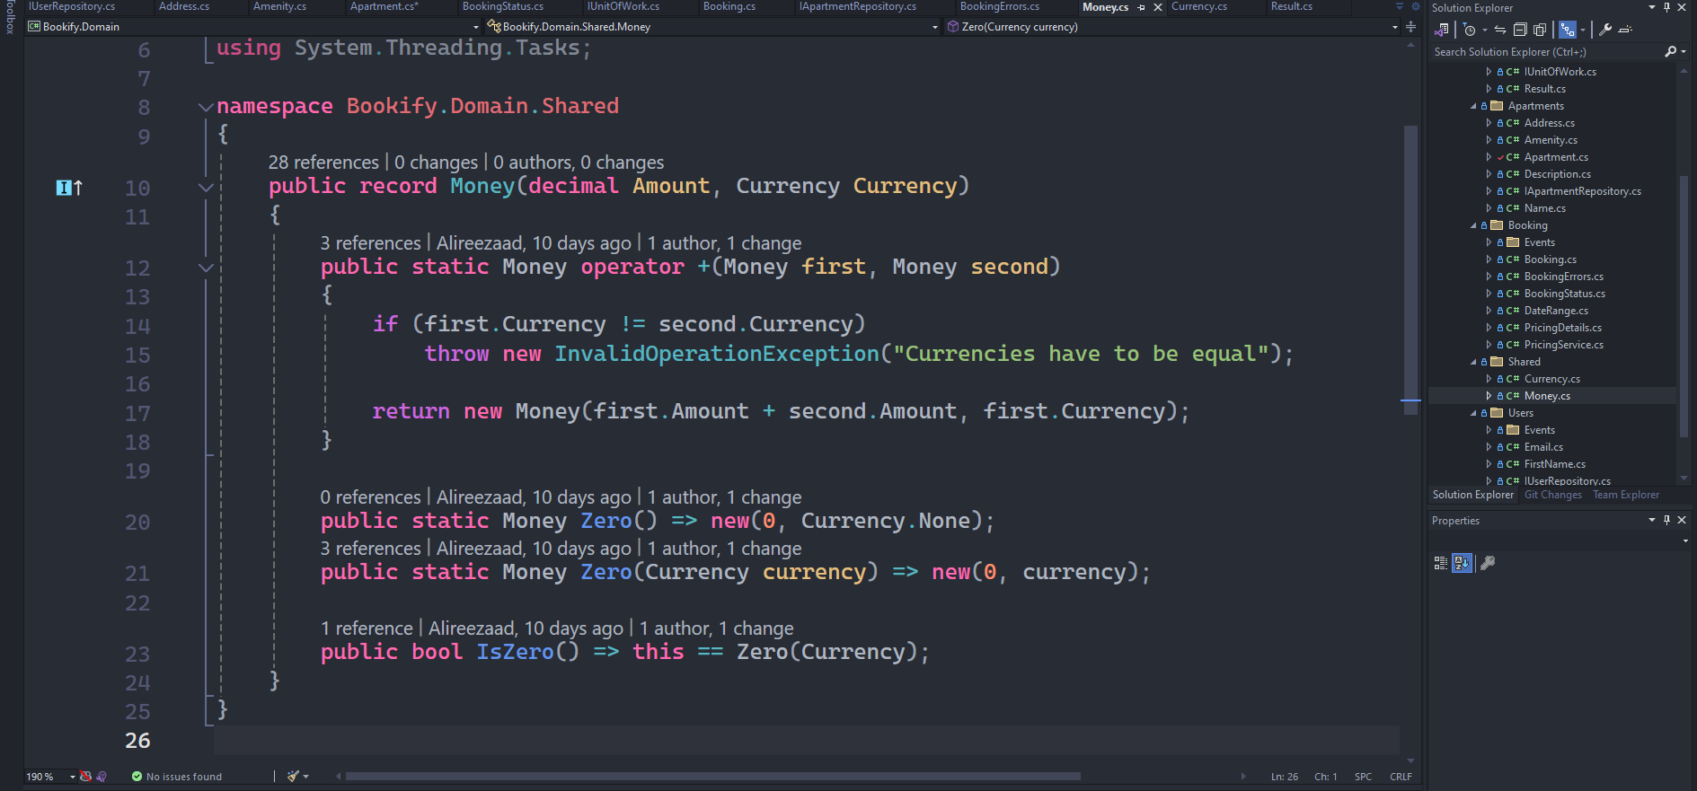Open the pending changes filter dropdown arrow
This screenshot has width=1697, height=791.
pos(1484,30)
